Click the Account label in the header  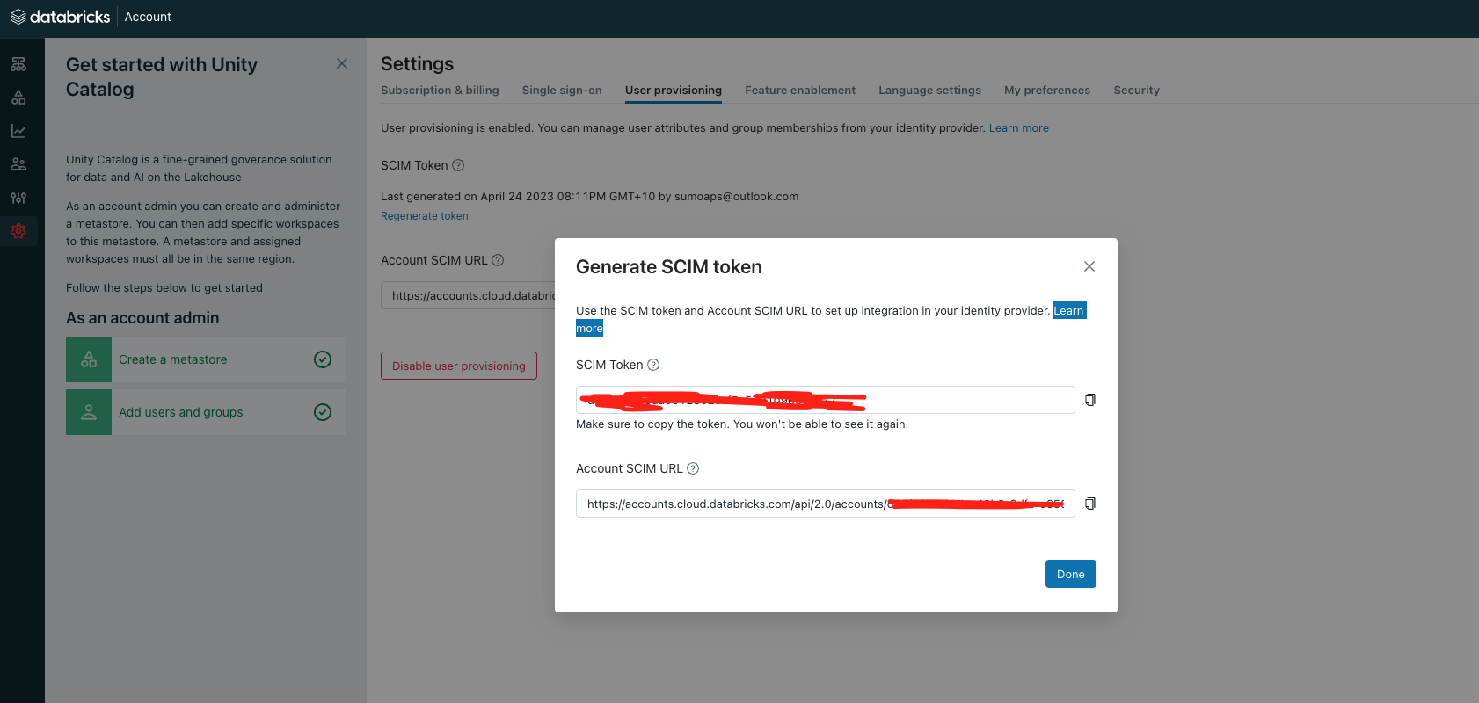click(148, 17)
